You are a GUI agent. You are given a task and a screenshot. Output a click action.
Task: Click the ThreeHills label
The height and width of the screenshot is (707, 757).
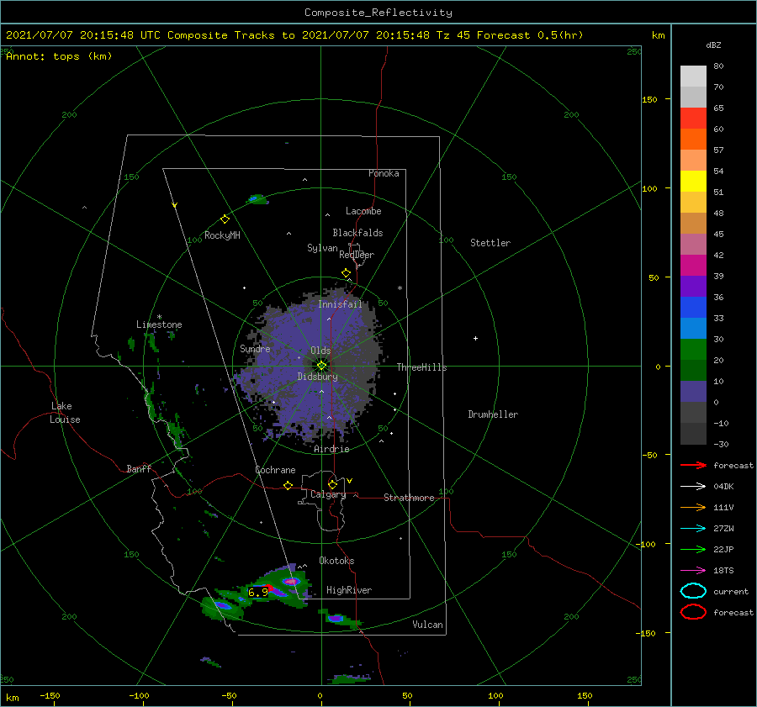421,367
